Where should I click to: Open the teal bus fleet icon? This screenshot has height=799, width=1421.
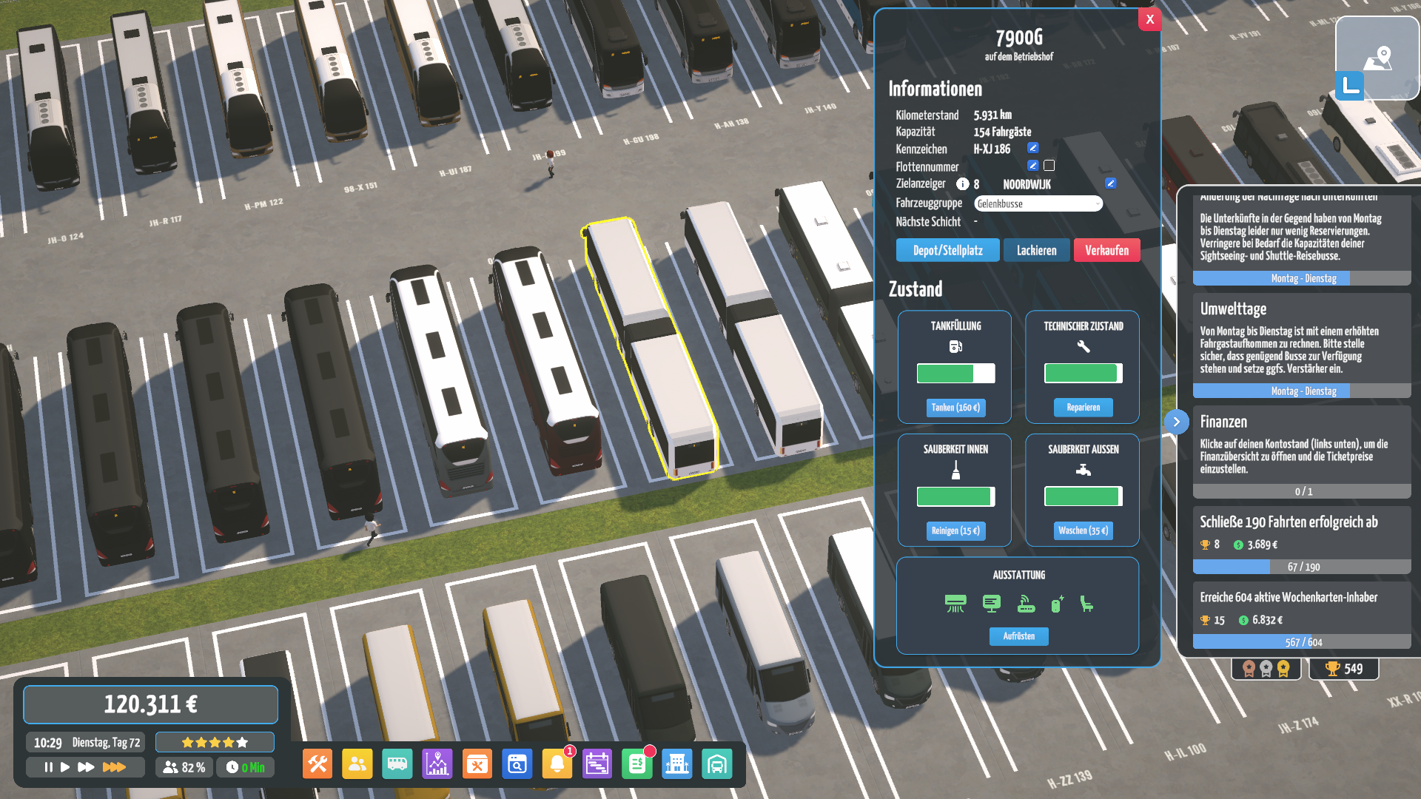pos(397,764)
